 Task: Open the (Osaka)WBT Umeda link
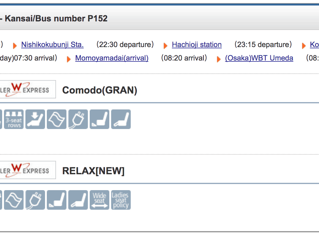point(259,58)
